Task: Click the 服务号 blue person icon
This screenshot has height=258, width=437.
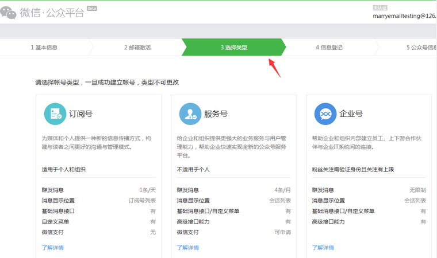Action: tap(190, 114)
